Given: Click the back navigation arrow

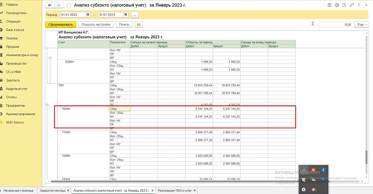Looking at the screenshot, I should click(50, 5).
